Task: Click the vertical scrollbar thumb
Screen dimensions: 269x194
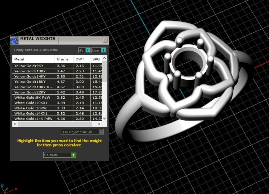Action: 105,71
